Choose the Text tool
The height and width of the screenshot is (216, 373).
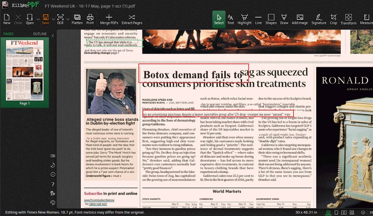(x=231, y=19)
